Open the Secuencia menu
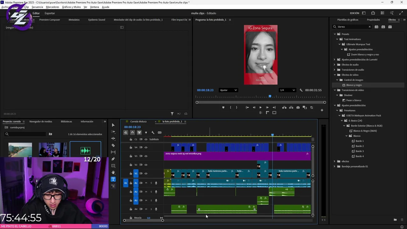This screenshot has height=229, width=407. [x=37, y=7]
